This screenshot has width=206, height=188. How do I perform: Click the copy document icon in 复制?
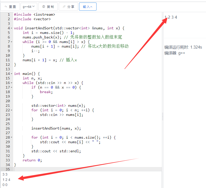[x=44, y=7]
